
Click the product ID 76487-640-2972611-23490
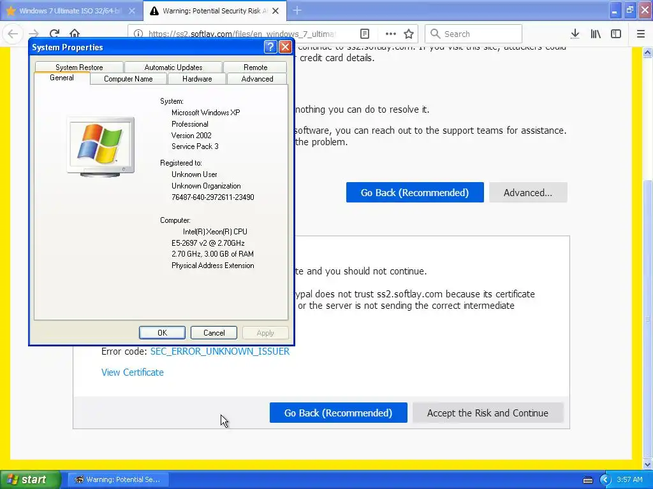[213, 197]
